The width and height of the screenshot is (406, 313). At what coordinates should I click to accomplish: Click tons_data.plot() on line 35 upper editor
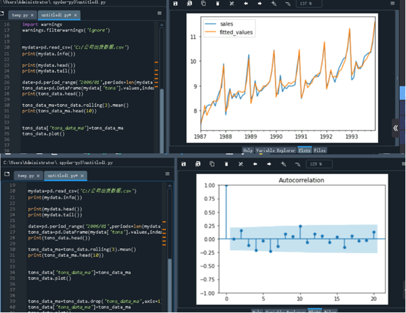(x=43, y=134)
